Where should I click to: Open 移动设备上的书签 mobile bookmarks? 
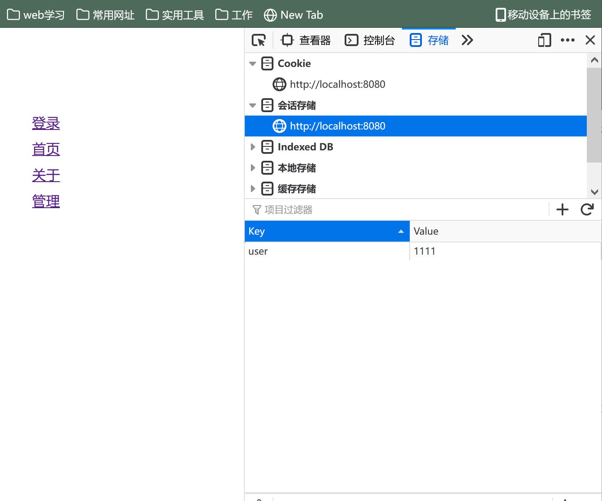coord(543,15)
